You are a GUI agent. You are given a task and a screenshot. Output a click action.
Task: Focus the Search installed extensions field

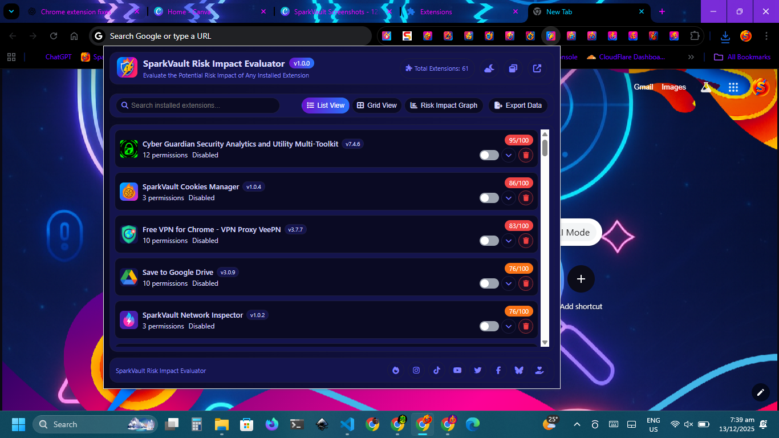point(200,106)
